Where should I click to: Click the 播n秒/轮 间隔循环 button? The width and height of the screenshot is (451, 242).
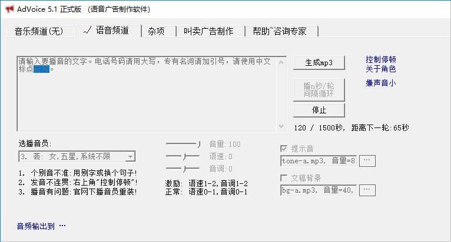coord(319,89)
